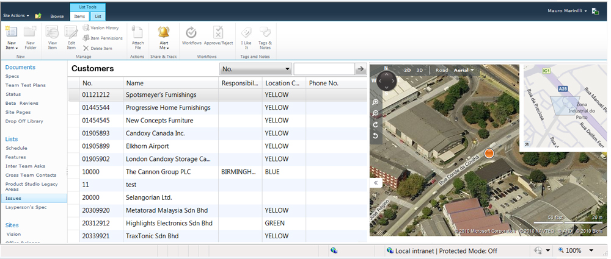Click the New Folder ribbon icon
611x259 pixels.
pos(31,38)
